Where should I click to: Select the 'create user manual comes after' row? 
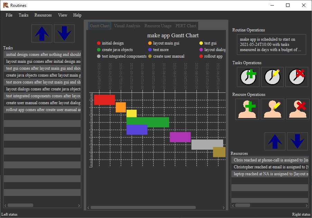[42, 103]
